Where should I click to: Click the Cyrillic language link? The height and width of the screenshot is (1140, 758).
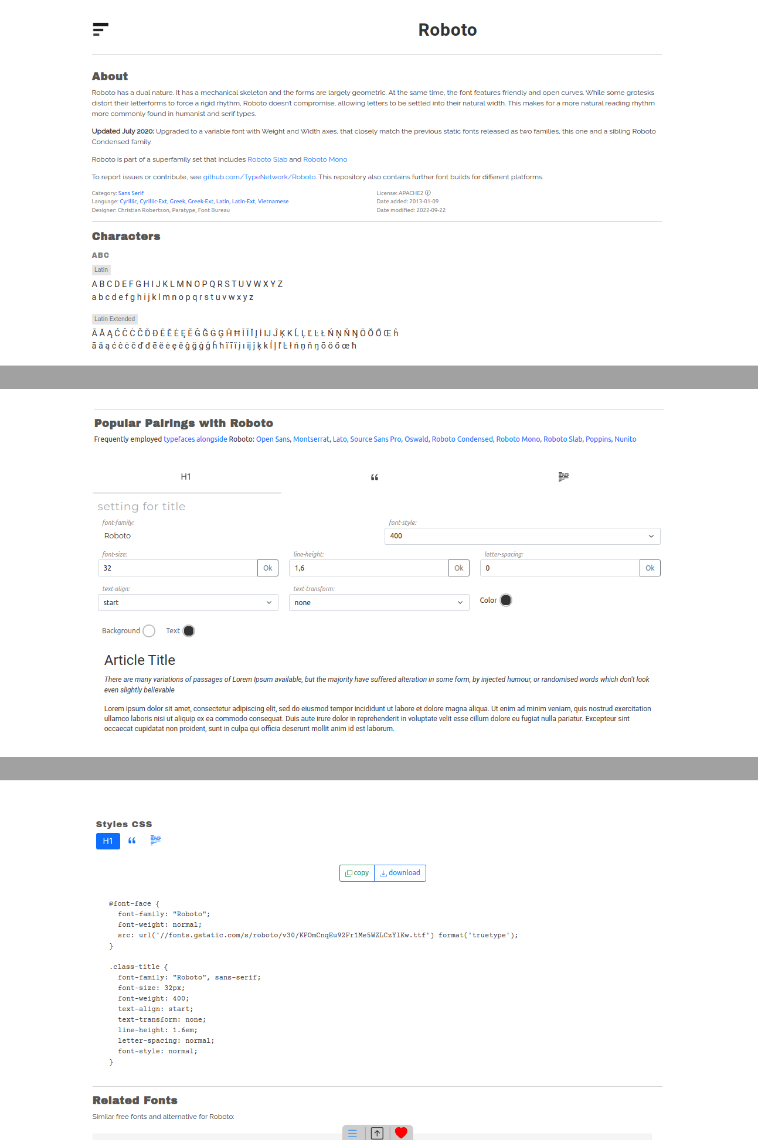click(x=128, y=202)
